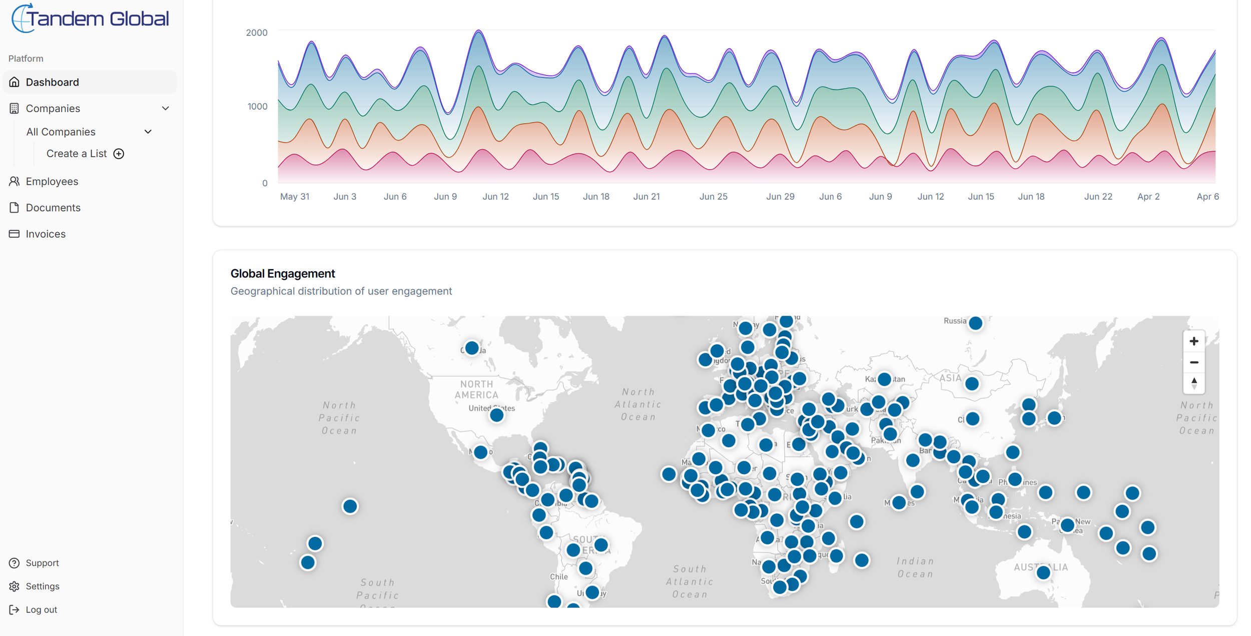1251x636 pixels.
Task: Reset map bearing with compass button
Action: pyautogui.click(x=1193, y=383)
